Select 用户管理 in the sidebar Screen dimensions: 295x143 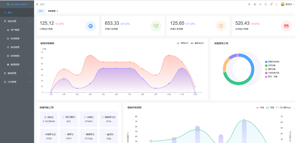(x=15, y=30)
